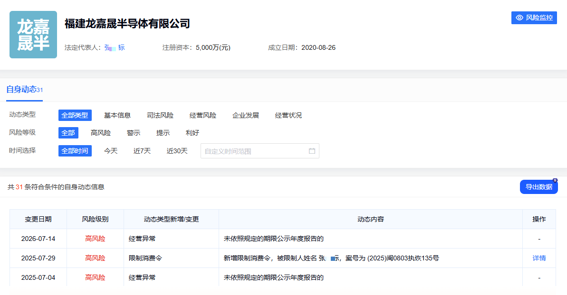Select 近7天 time filter
567x295 pixels.
click(x=142, y=151)
